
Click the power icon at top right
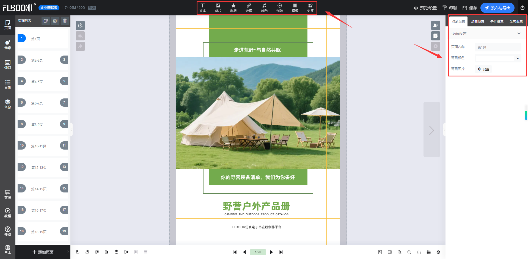tap(522, 8)
